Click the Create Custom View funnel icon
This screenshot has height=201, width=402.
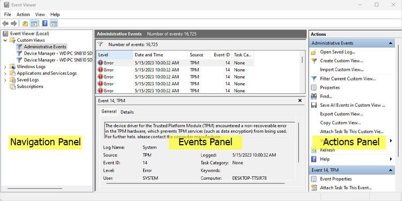pos(314,61)
